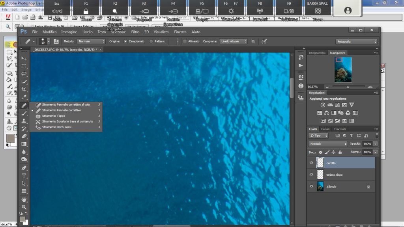Switch to the Canali tab

coord(325,129)
